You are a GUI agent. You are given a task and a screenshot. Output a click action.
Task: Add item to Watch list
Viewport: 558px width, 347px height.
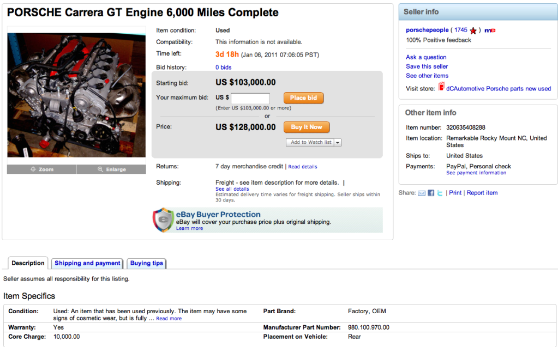[310, 143]
